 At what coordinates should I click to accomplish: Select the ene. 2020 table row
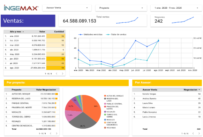click(35, 36)
